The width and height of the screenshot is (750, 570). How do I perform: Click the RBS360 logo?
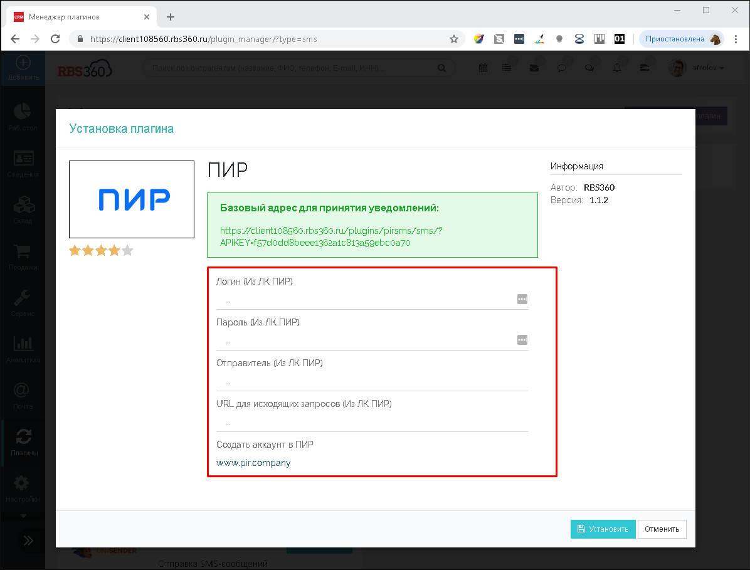coord(85,69)
